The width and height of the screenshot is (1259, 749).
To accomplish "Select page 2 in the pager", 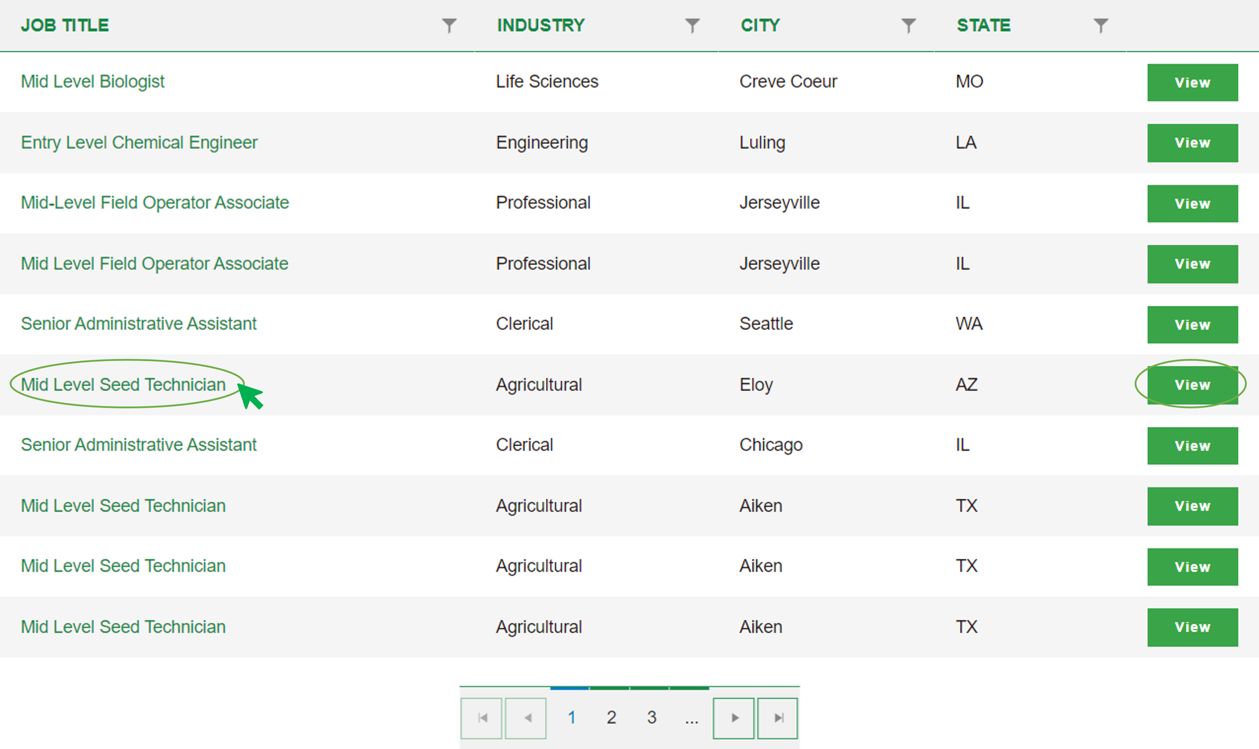I will coord(611,717).
